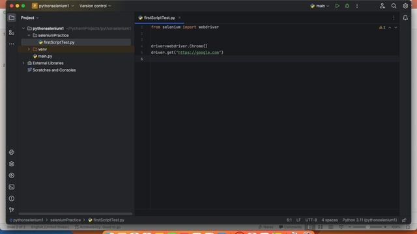Open the Terminal tool window
The image size is (417, 234).
pos(12,187)
